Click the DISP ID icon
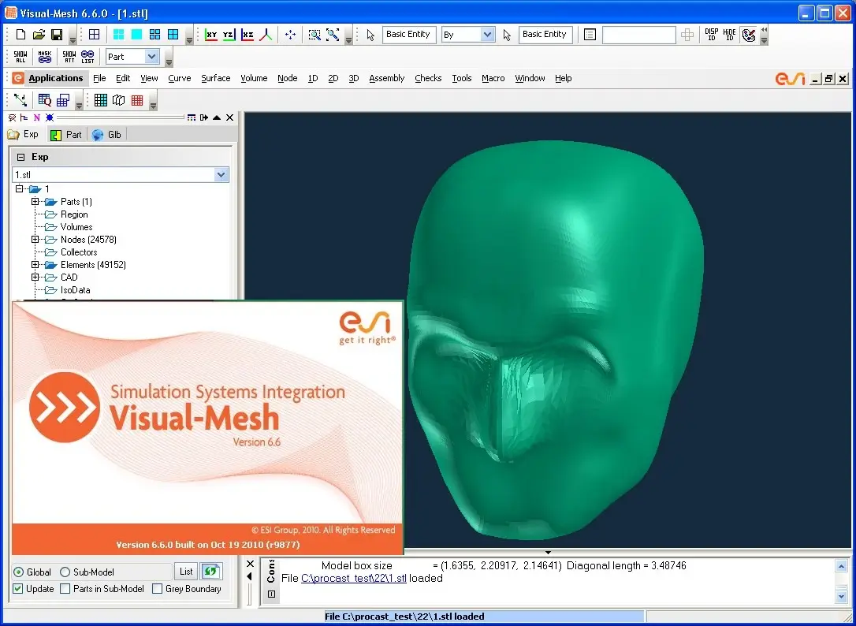Image resolution: width=856 pixels, height=626 pixels. [x=712, y=35]
